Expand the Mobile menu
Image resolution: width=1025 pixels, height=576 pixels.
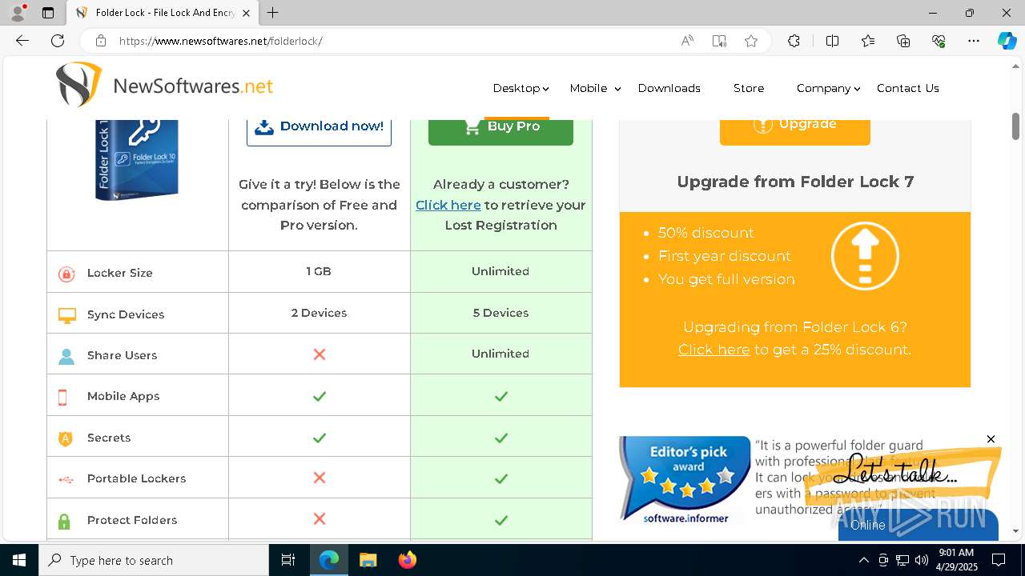[595, 88]
